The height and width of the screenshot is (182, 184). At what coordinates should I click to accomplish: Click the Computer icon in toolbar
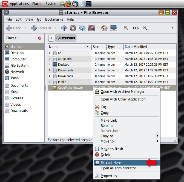(114, 28)
